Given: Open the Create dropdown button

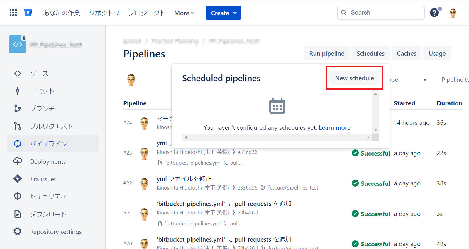Looking at the screenshot, I should [224, 13].
